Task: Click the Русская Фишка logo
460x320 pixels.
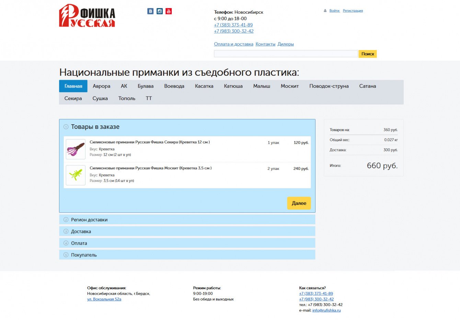Action: 87,15
